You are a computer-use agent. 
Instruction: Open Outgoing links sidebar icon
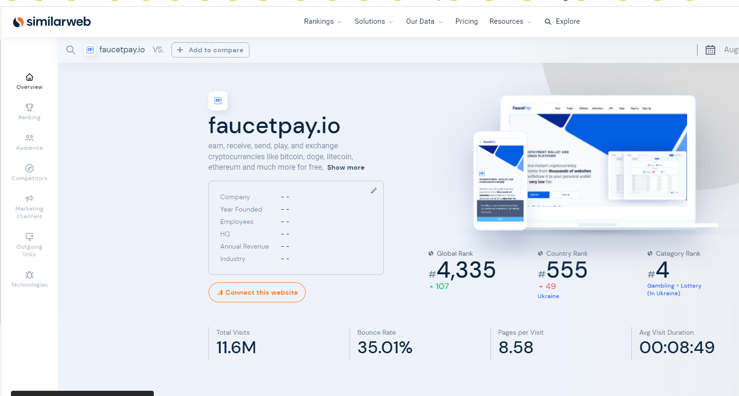click(30, 237)
